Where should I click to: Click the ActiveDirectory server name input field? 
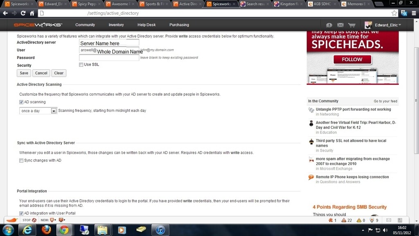(108, 43)
